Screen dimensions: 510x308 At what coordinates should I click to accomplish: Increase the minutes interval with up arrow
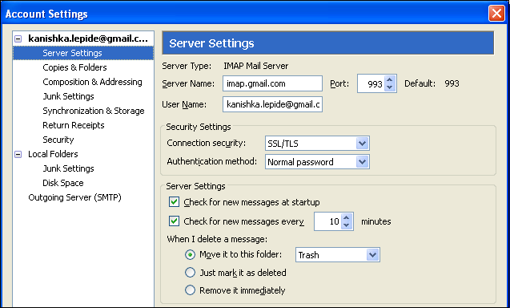347,217
